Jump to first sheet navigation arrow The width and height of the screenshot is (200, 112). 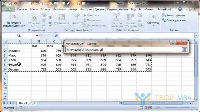[x=4, y=103]
